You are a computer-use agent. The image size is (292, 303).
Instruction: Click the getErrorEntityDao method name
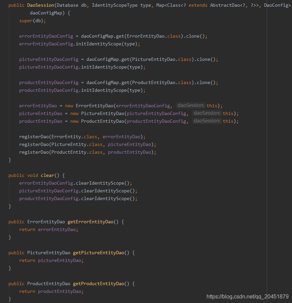(90, 222)
